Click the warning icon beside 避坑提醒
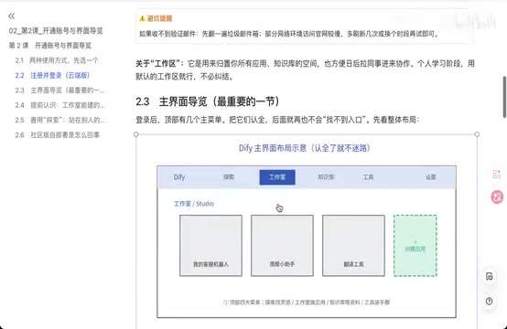The height and width of the screenshot is (329, 507). point(142,18)
